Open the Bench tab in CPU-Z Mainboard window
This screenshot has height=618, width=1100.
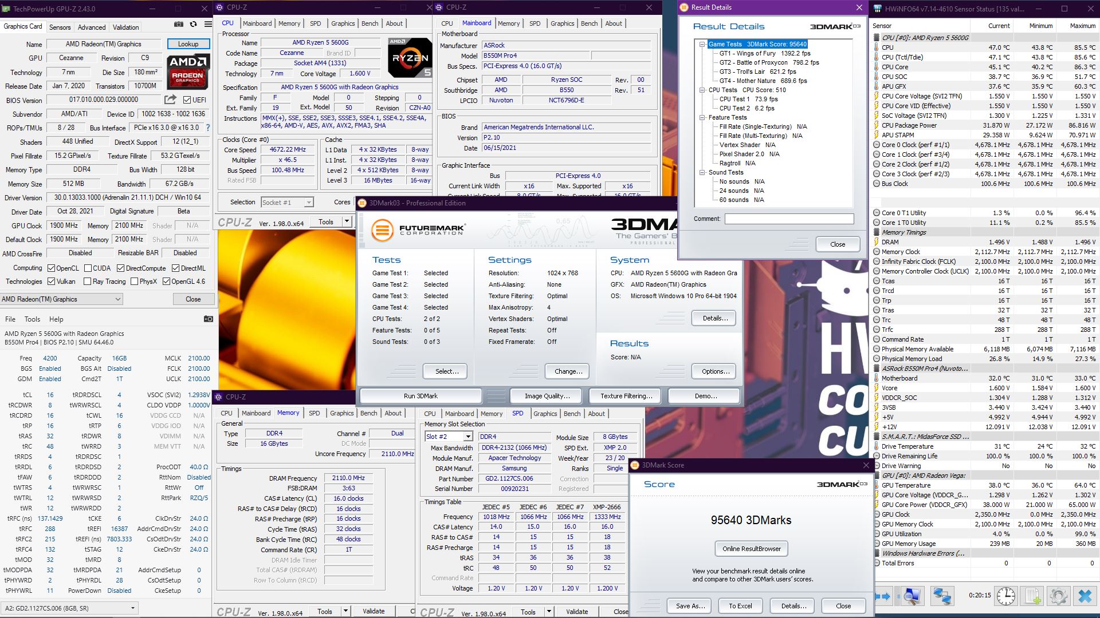click(x=589, y=23)
